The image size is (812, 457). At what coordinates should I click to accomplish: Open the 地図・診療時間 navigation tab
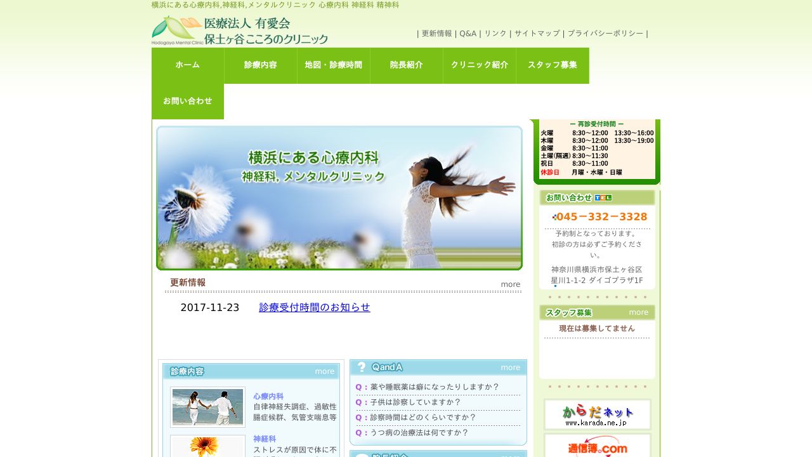333,65
